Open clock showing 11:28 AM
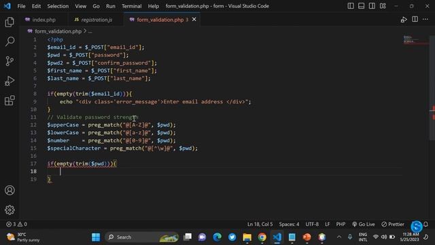This screenshot has height=245, width=435. point(409,237)
